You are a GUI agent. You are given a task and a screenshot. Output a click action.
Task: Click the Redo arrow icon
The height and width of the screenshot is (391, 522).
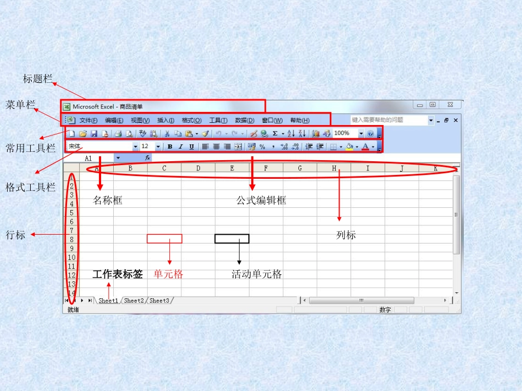[x=235, y=134]
